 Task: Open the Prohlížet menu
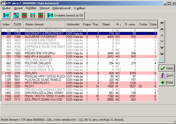31,8
